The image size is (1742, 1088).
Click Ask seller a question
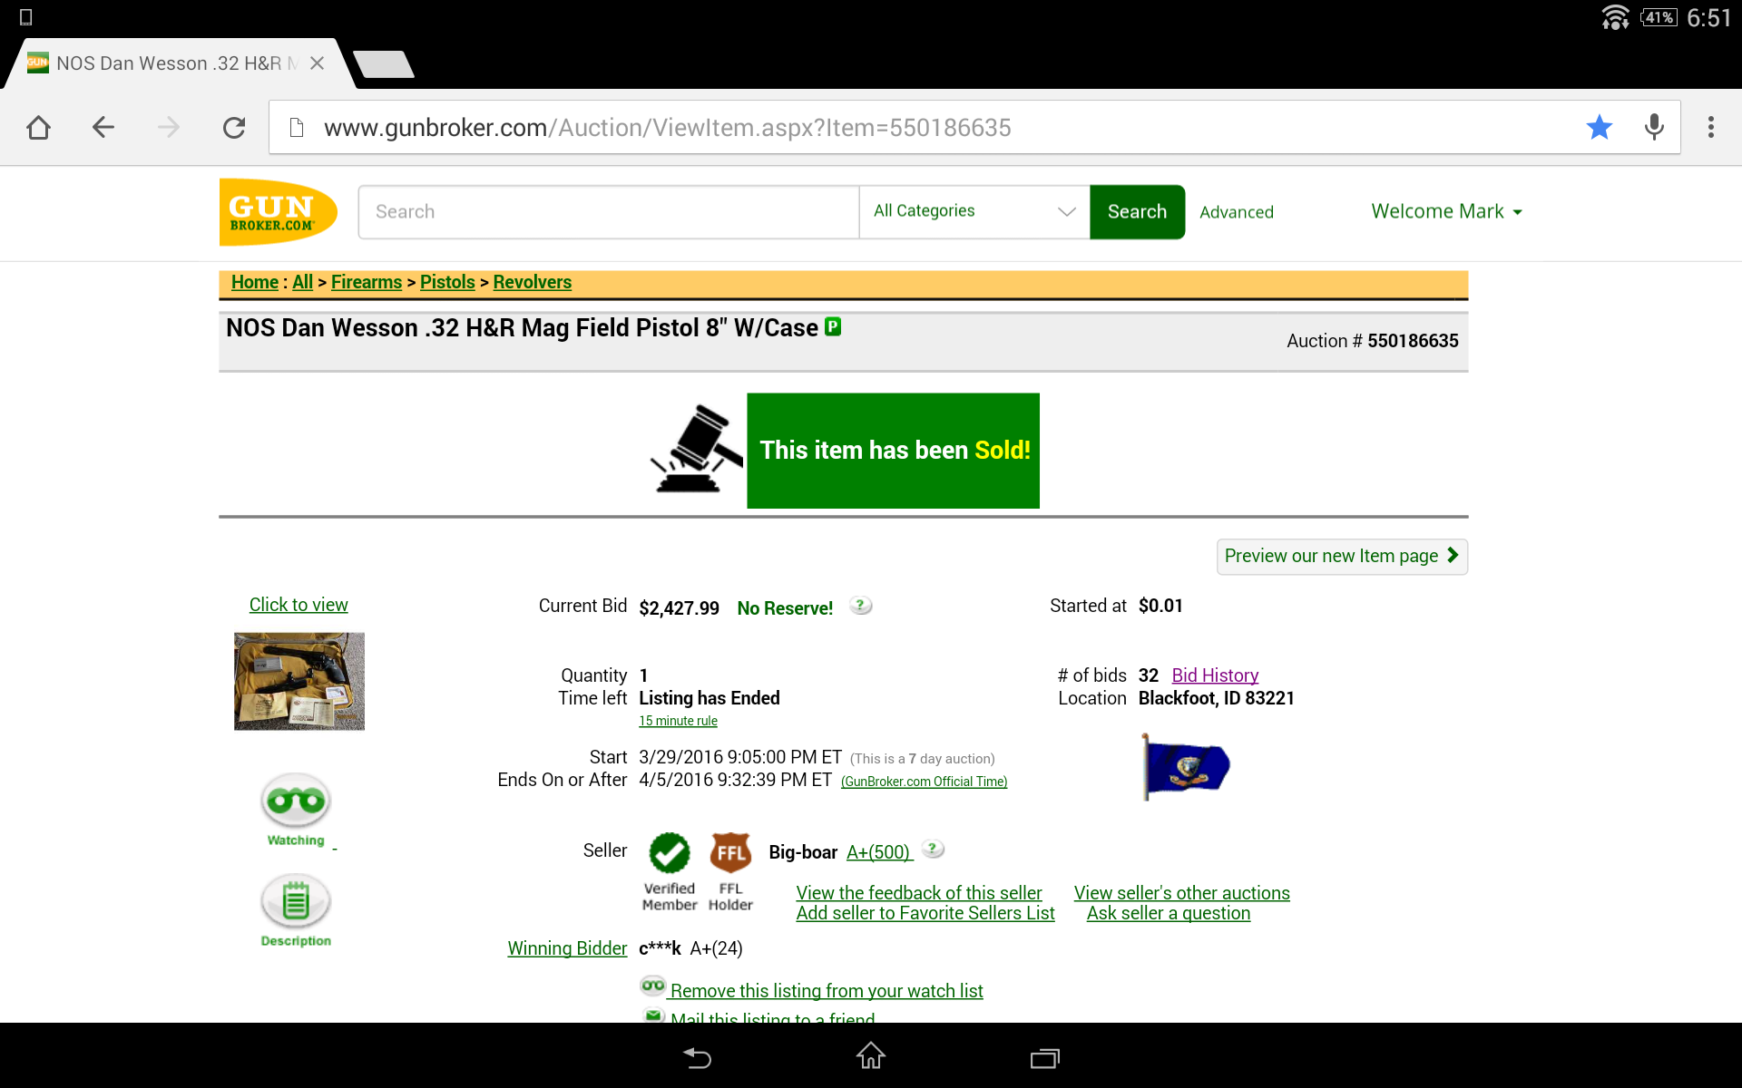coord(1169,913)
